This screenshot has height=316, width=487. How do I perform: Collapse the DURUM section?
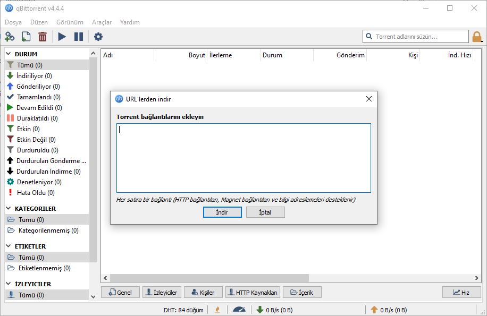9,54
